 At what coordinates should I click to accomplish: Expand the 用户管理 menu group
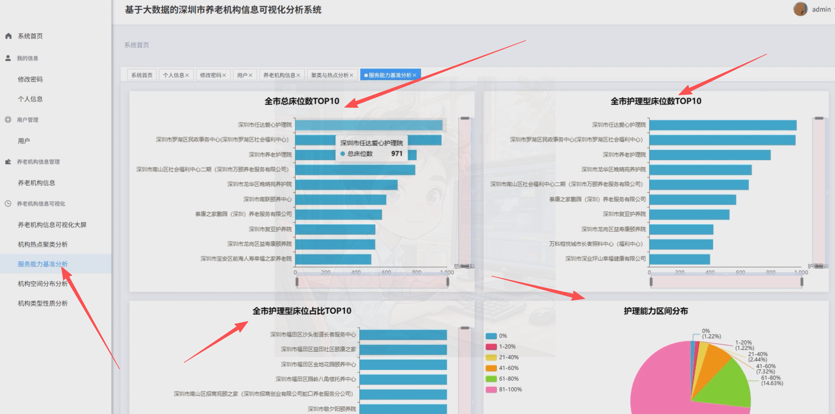click(28, 120)
